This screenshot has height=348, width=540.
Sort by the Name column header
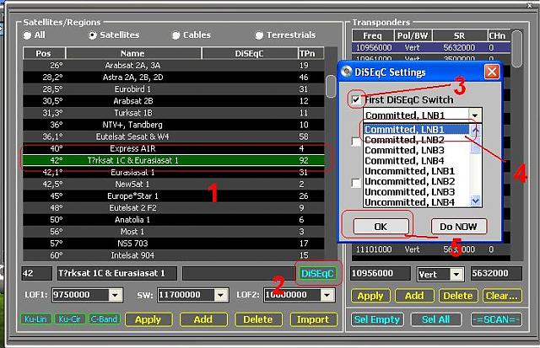coord(133,54)
